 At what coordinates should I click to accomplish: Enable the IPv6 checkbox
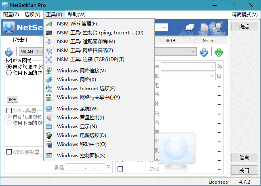pos(120,169)
